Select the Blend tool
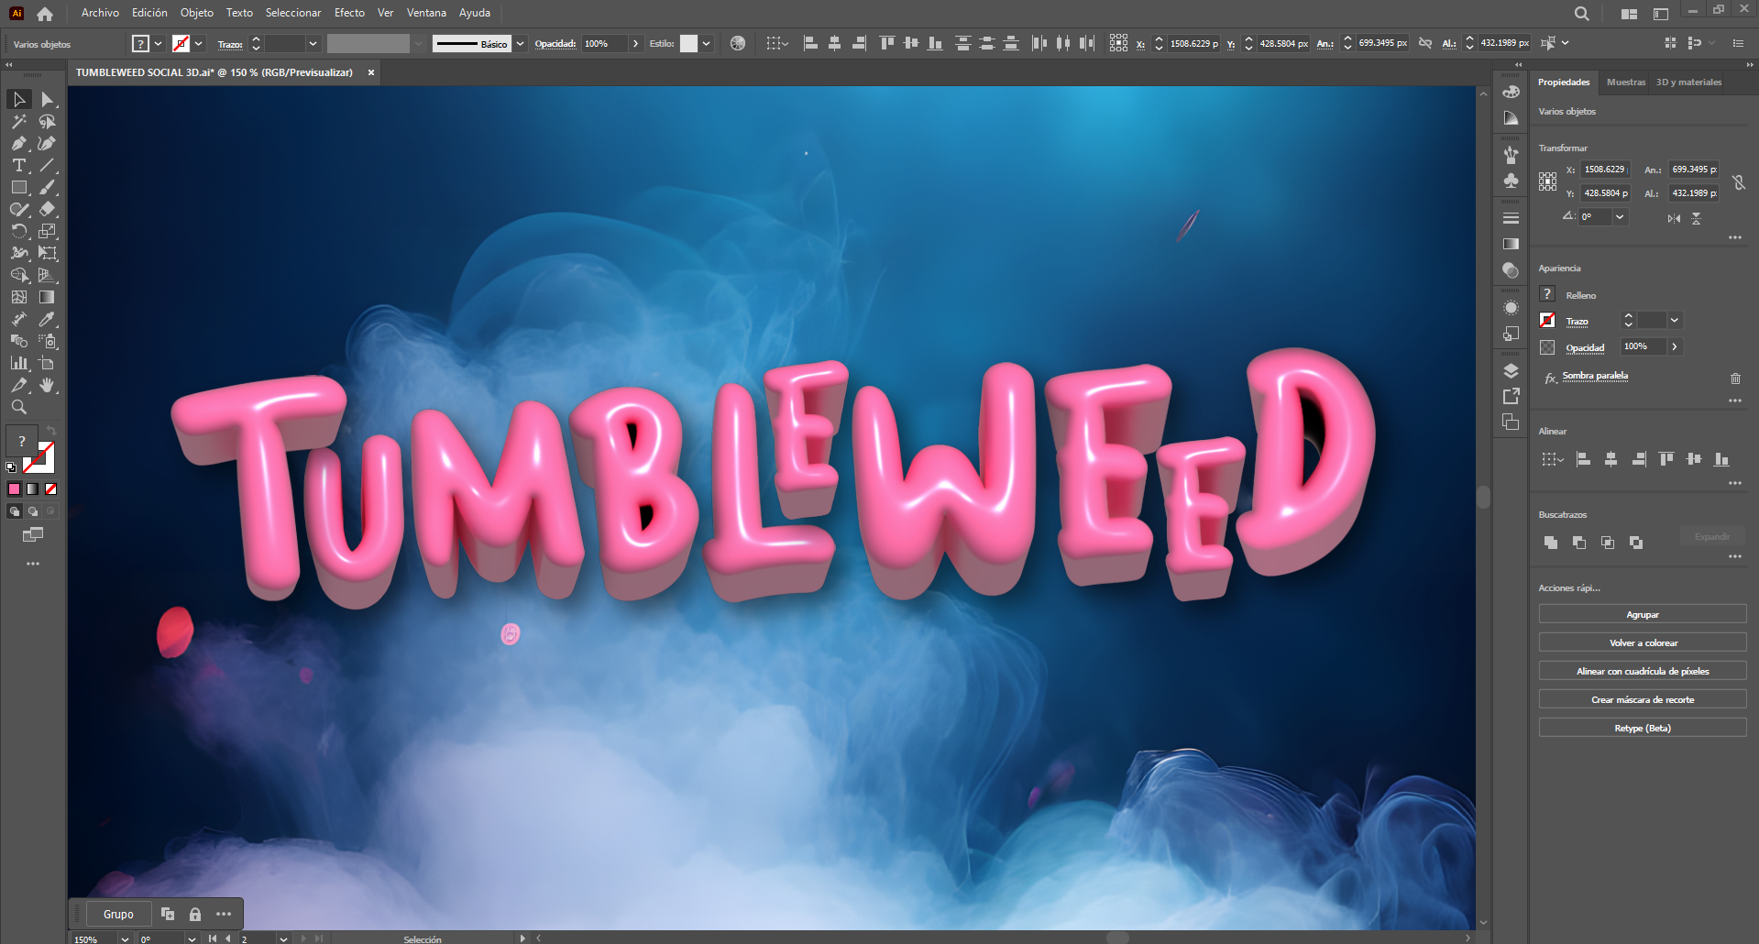Image resolution: width=1759 pixels, height=944 pixels. pos(18,341)
